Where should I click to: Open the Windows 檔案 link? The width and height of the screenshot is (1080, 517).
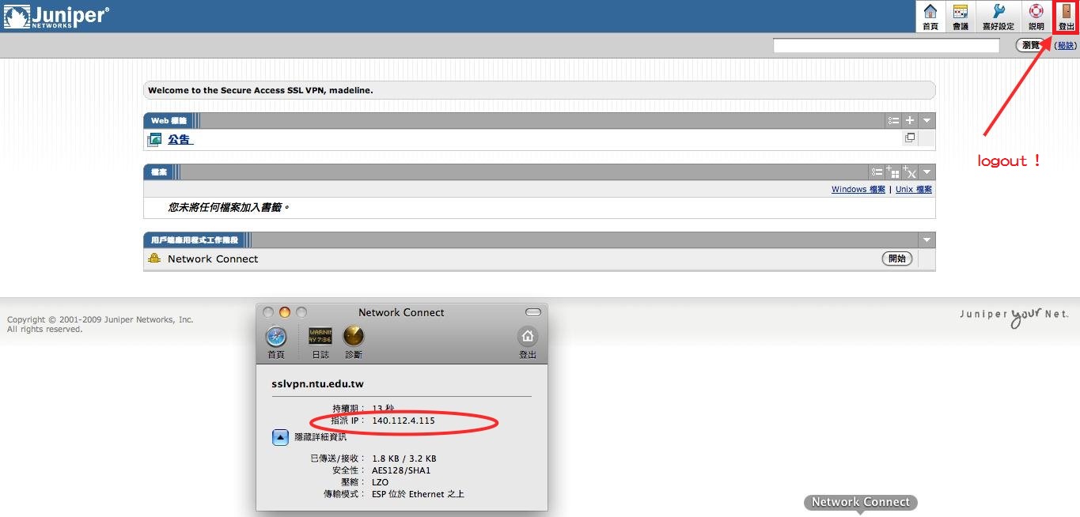(x=858, y=190)
